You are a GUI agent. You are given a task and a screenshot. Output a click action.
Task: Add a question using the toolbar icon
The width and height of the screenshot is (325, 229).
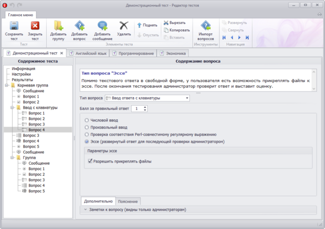pyautogui.click(x=79, y=26)
